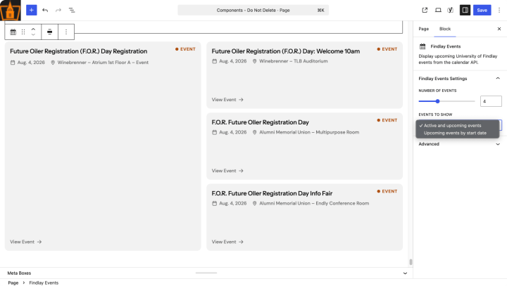The height and width of the screenshot is (286, 507).
Task: Click the Findlay Events block icon in sidebar
Action: pyautogui.click(x=423, y=46)
